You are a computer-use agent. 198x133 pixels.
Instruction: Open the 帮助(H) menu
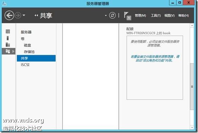point(183,16)
